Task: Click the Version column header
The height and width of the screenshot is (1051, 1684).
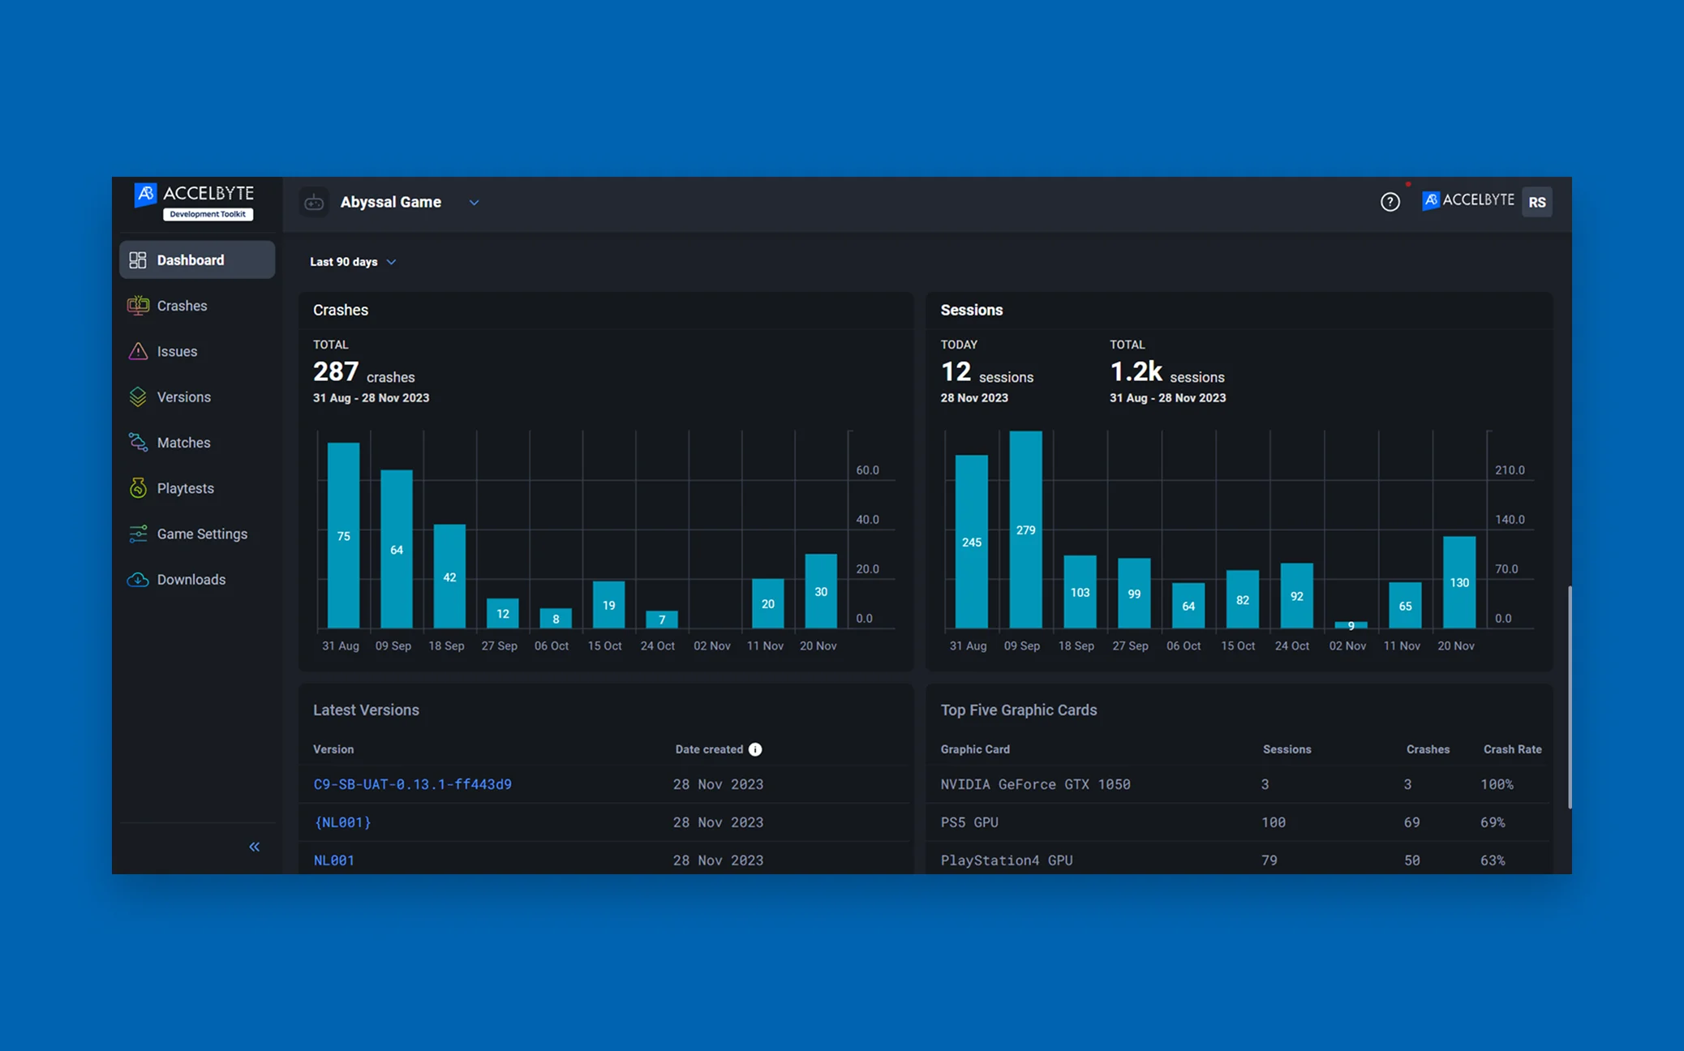Action: tap(333, 749)
